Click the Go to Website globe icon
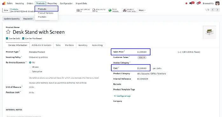Image resolution: width=222 pixels, height=117 pixels. click(x=110, y=10)
